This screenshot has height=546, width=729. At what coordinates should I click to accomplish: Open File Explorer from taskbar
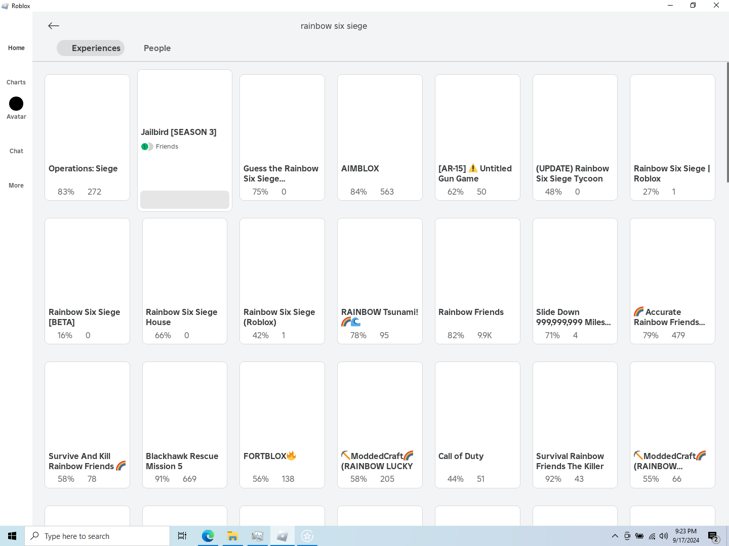[x=232, y=536]
